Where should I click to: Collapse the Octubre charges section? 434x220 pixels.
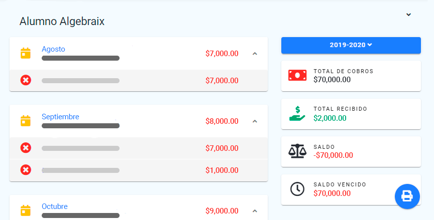point(255,210)
